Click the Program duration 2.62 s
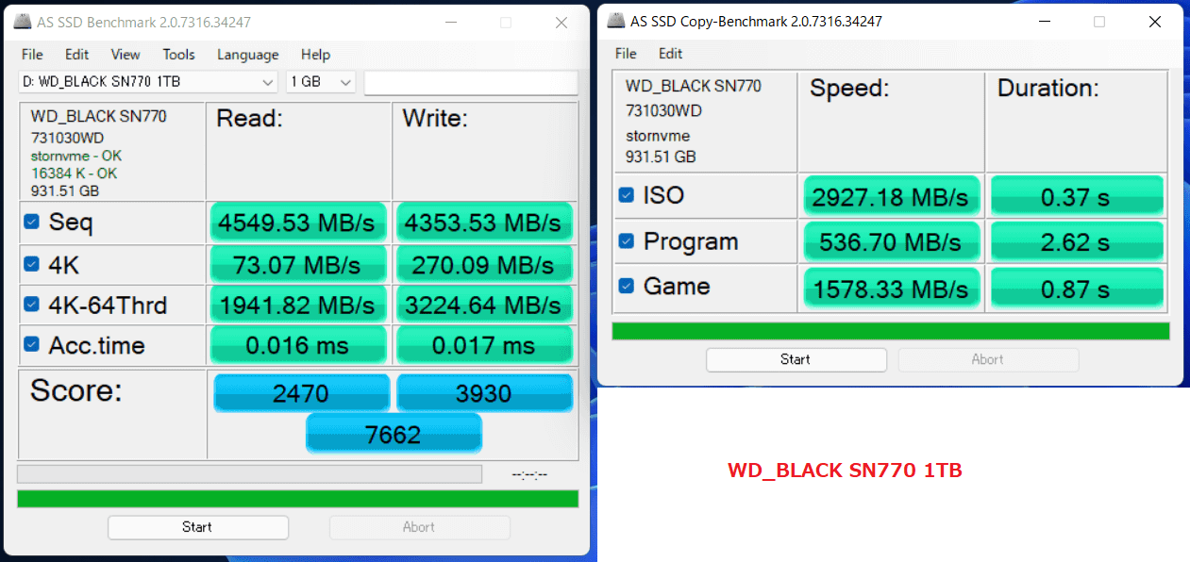This screenshot has width=1190, height=562. (1077, 241)
